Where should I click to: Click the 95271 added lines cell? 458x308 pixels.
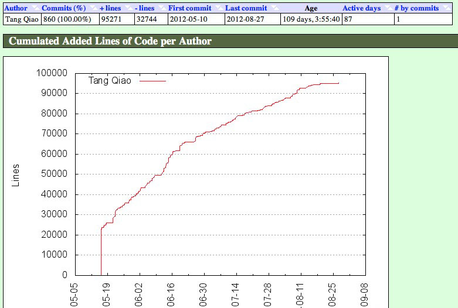[x=116, y=19]
